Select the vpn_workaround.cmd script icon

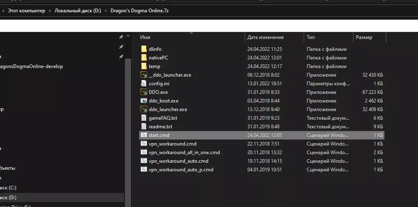[x=144, y=144]
